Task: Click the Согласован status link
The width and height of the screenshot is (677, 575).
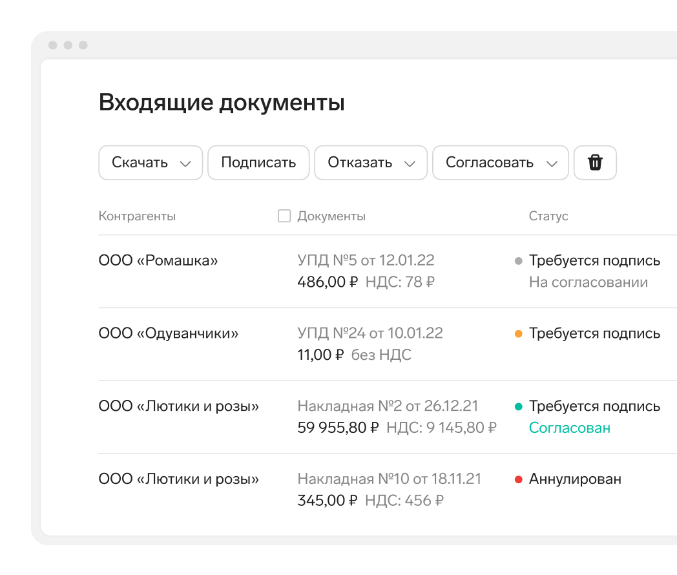Action: pyautogui.click(x=569, y=428)
